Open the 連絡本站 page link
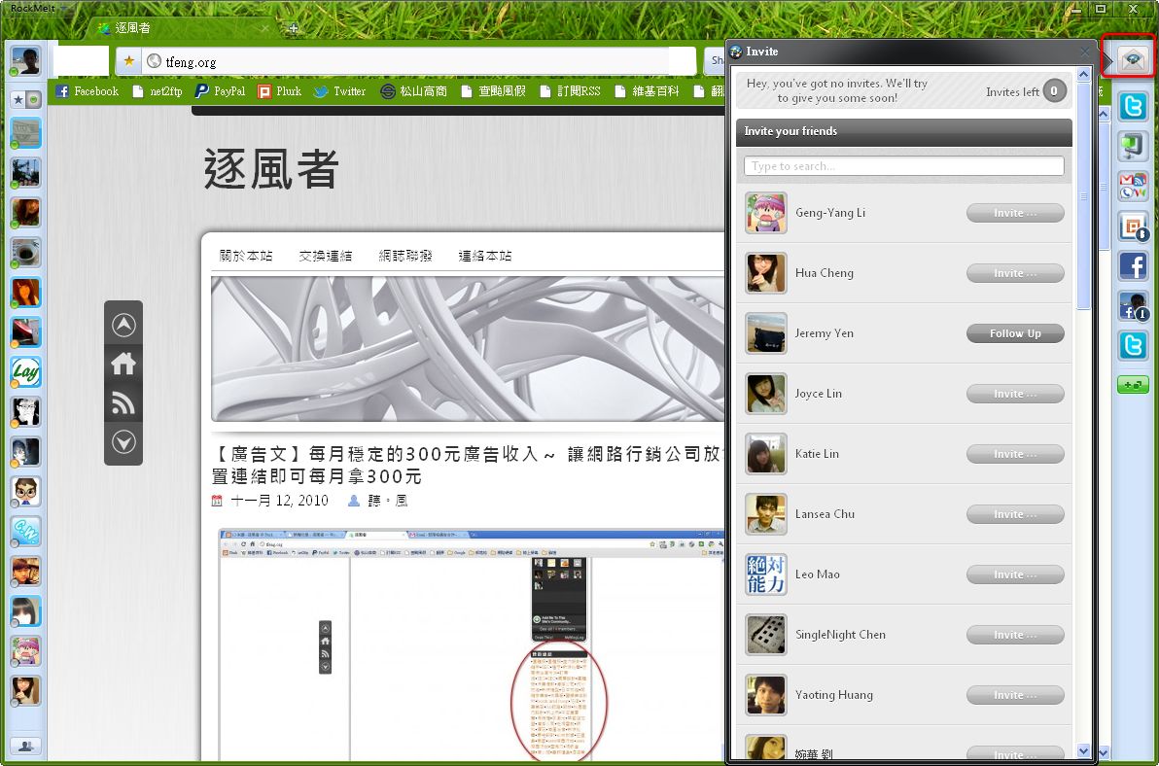 [x=485, y=256]
